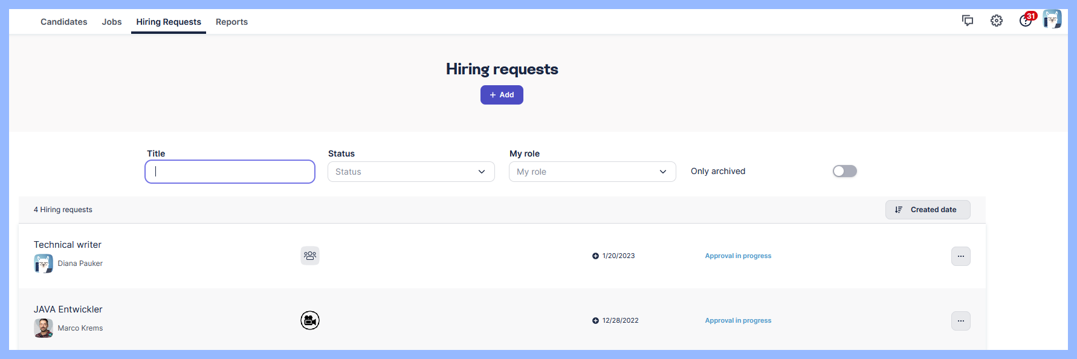Screen dimensions: 1077x359
Task: Open help notifications with 31 badge
Action: click(x=1026, y=21)
